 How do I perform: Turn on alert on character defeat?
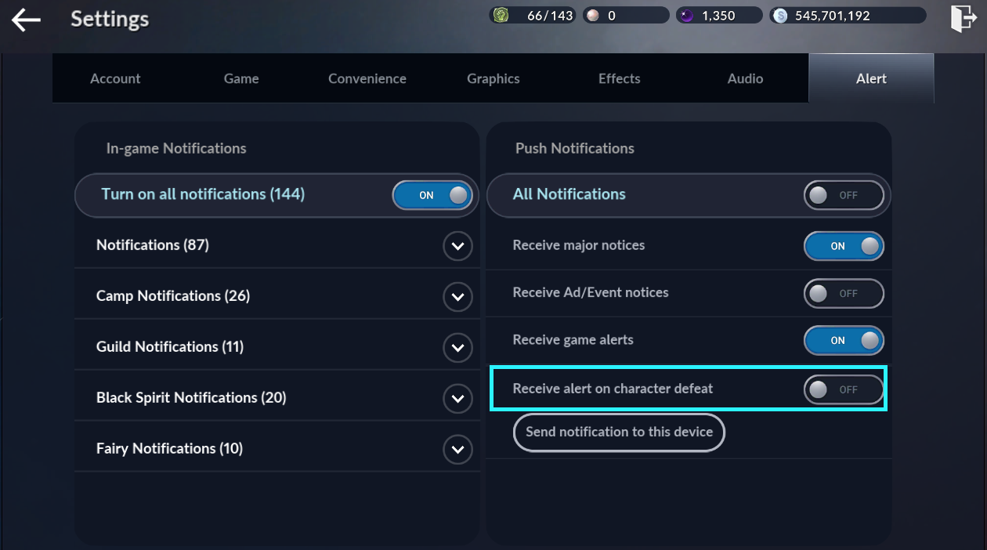point(844,389)
